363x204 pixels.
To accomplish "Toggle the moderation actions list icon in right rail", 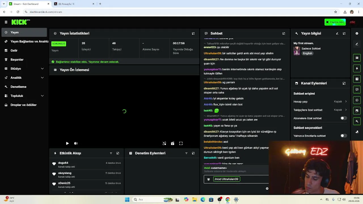I will (x=357, y=79).
